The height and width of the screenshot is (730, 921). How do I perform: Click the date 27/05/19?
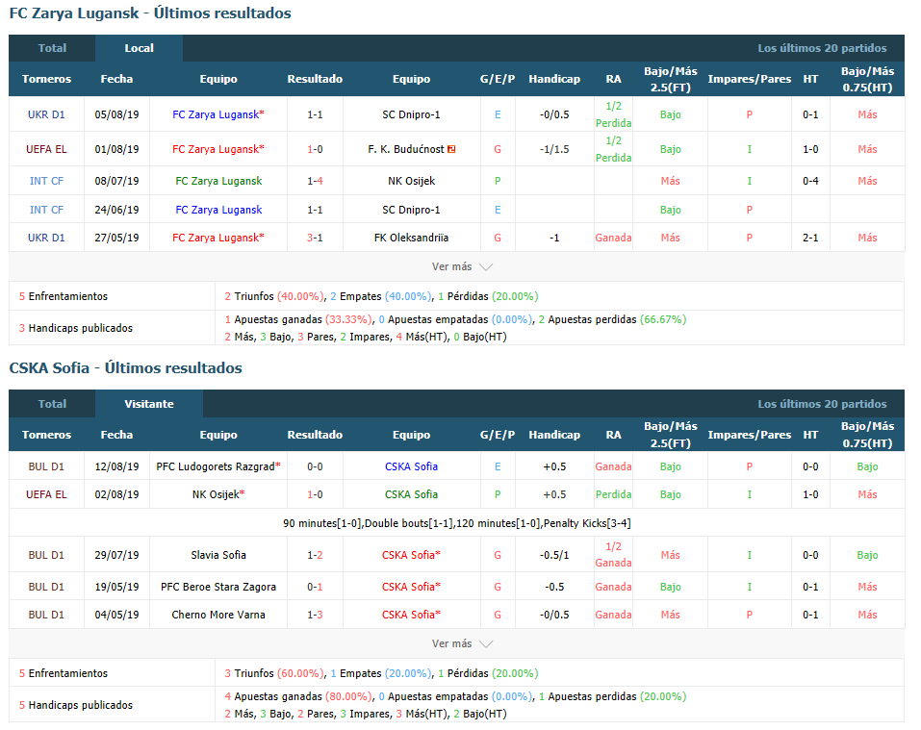116,238
